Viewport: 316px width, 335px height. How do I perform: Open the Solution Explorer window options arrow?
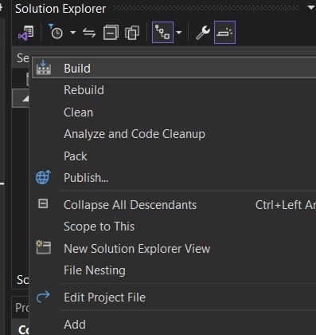click(310, 8)
